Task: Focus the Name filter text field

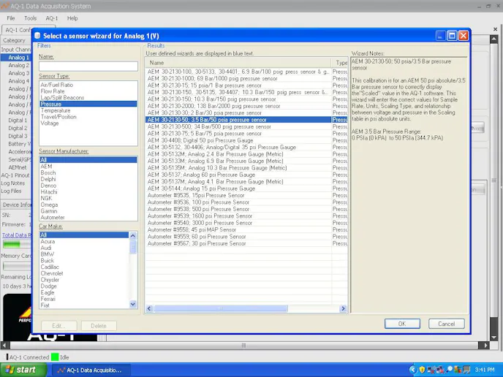Action: [88, 66]
